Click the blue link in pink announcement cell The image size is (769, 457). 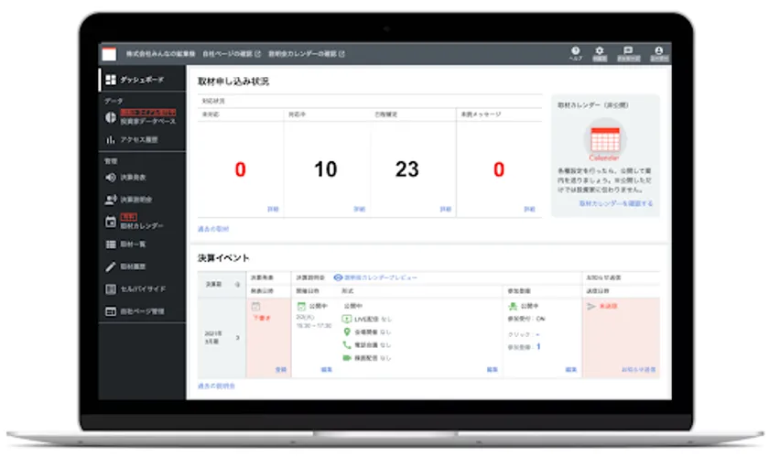pos(281,370)
